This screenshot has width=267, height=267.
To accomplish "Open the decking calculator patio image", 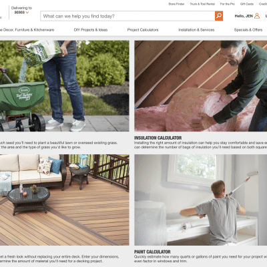I will [65, 200].
